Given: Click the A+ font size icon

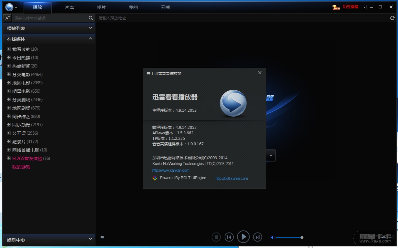Looking at the screenshot, I should (8, 18).
